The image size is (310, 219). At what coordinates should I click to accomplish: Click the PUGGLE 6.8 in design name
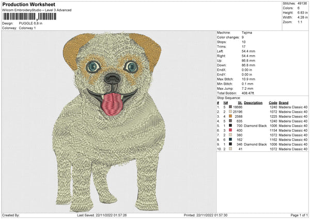[30, 23]
